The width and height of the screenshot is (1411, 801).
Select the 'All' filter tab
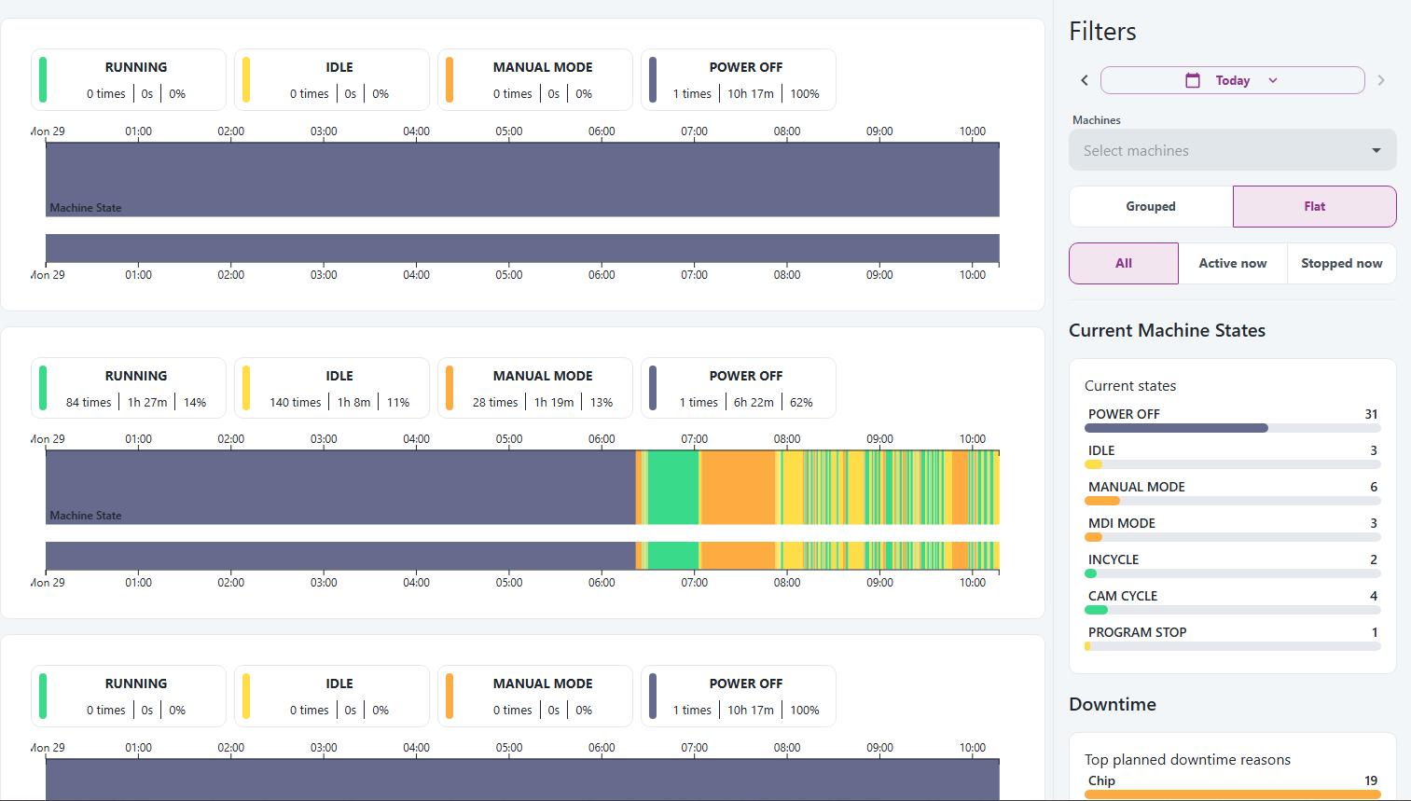point(1123,263)
